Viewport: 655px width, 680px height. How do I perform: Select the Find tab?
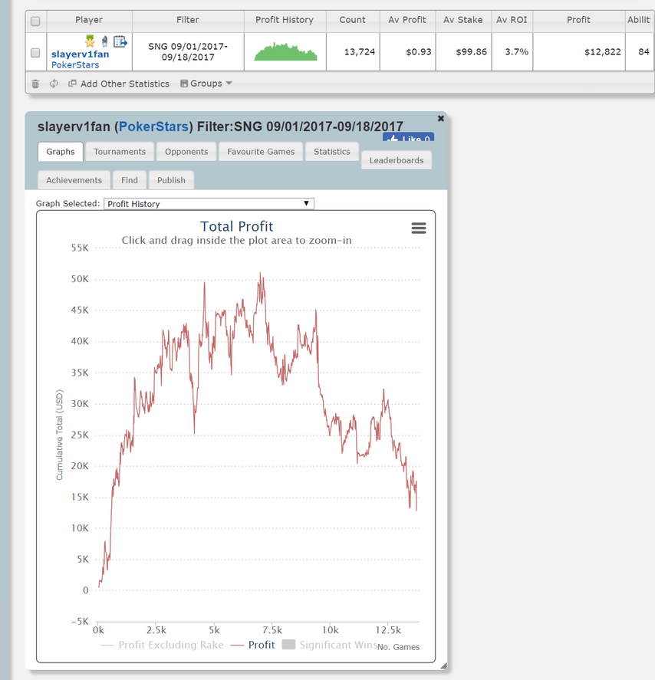tap(130, 180)
